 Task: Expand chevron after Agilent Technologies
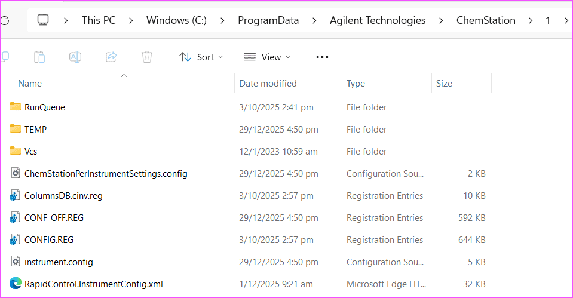click(441, 21)
